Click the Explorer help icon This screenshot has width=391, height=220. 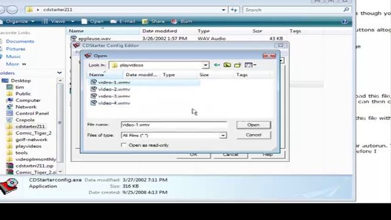(x=345, y=21)
